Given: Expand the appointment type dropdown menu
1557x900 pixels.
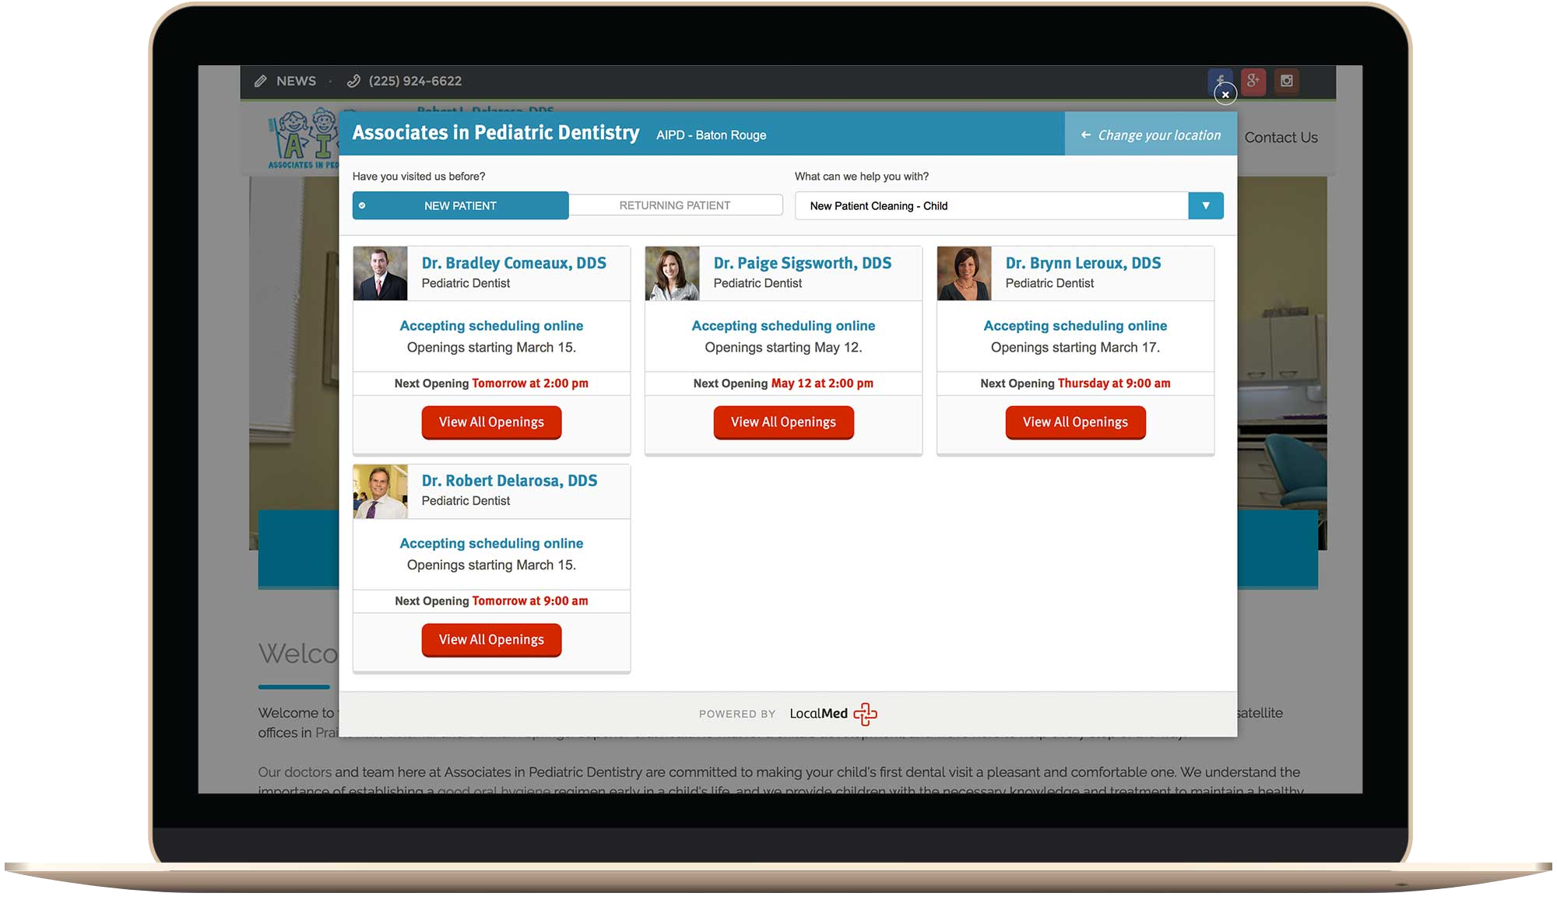Looking at the screenshot, I should pyautogui.click(x=1207, y=205).
